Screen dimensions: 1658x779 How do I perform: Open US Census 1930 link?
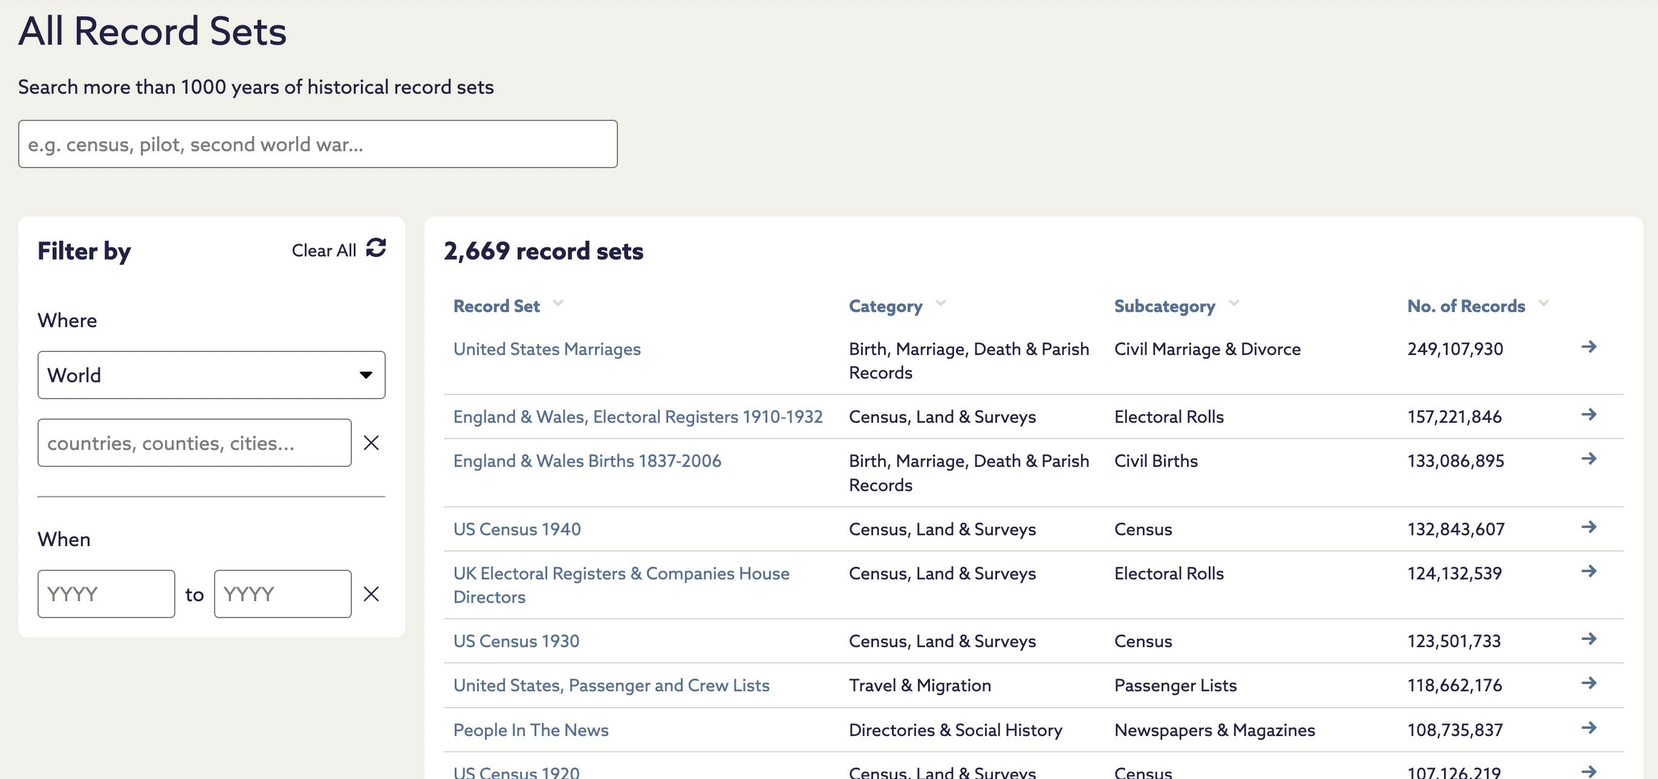point(516,641)
